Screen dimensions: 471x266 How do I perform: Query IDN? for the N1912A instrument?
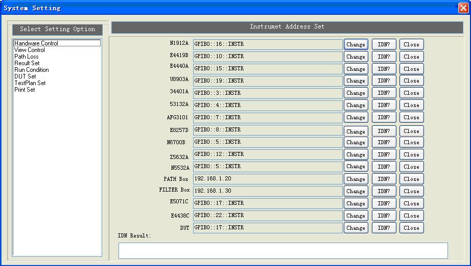click(384, 44)
